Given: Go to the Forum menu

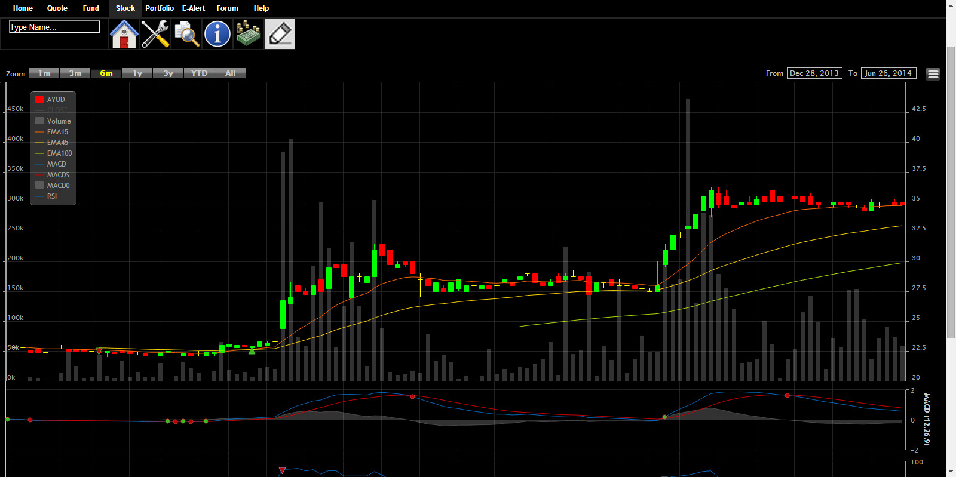Looking at the screenshot, I should (x=228, y=8).
